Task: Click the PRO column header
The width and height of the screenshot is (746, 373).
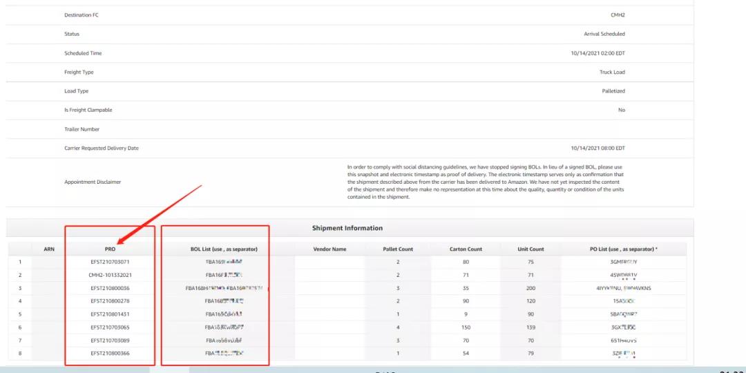Action: [110, 249]
